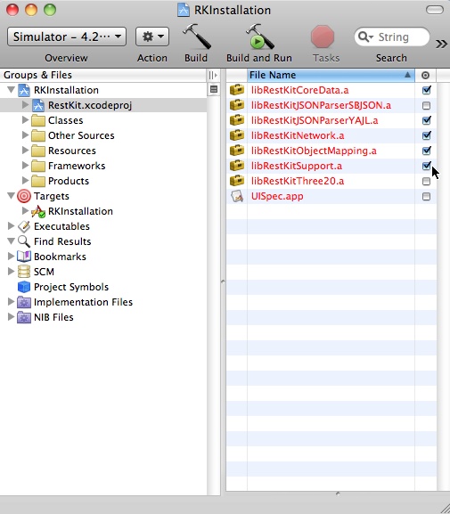The image size is (450, 514).
Task: Sort by the File Name column header
Action: (331, 75)
